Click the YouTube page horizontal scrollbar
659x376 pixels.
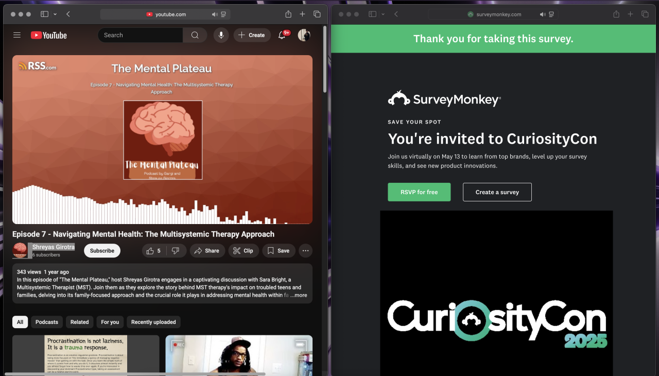tap(135, 374)
